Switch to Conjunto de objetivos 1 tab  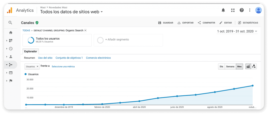point(69,58)
